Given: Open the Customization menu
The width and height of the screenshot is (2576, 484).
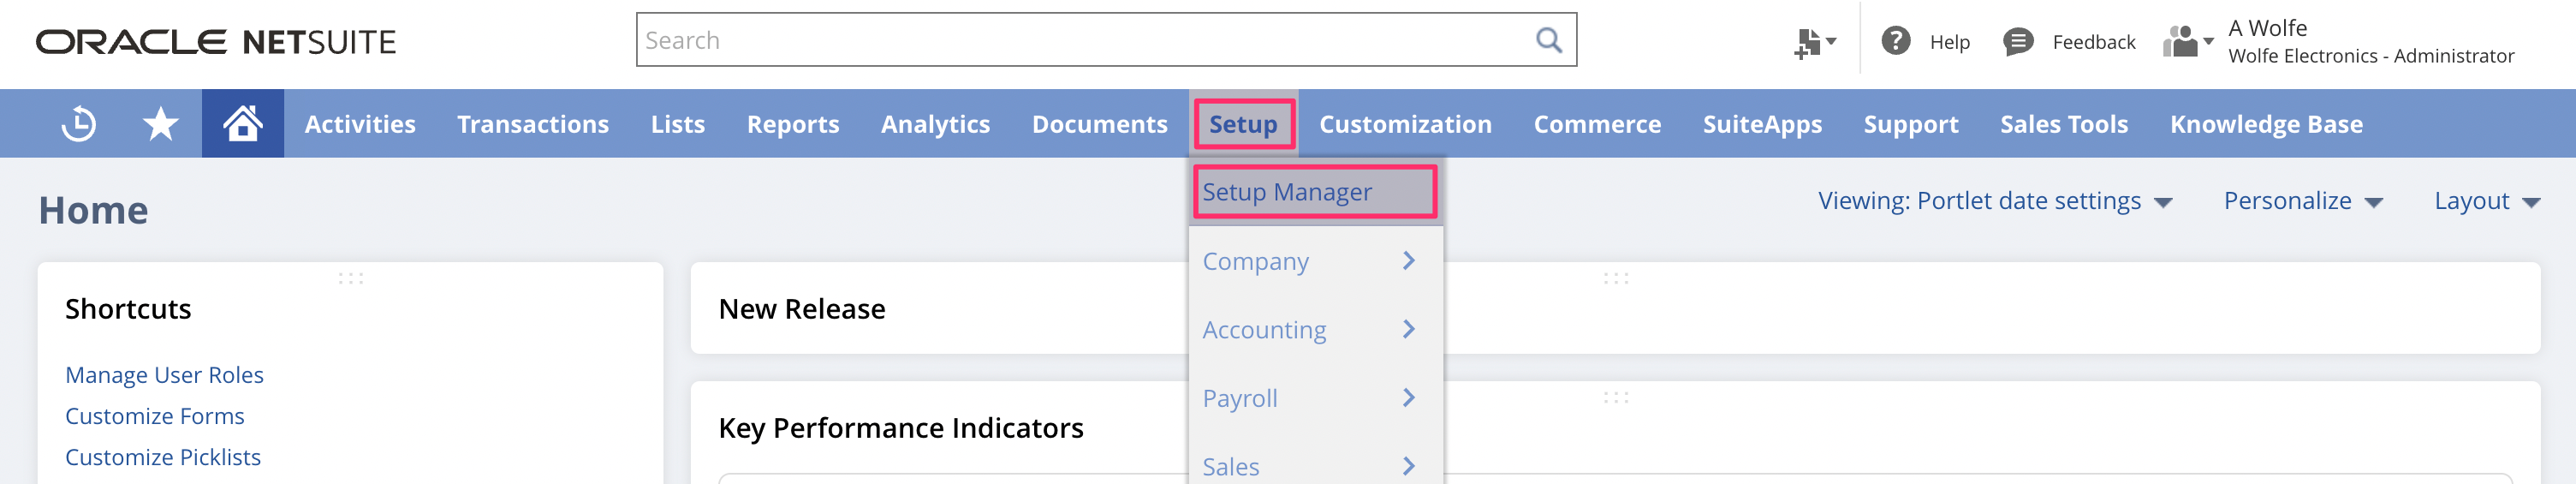Looking at the screenshot, I should 1404,124.
